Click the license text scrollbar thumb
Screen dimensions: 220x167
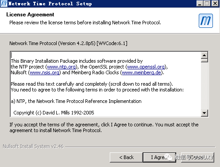click(x=205, y=61)
